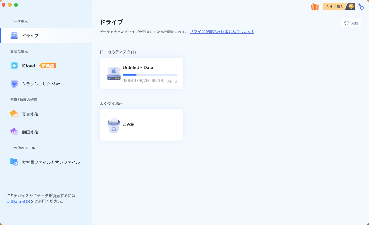
Task: Open the ドライブが表示されませんでしたか? link
Action: [x=222, y=32]
